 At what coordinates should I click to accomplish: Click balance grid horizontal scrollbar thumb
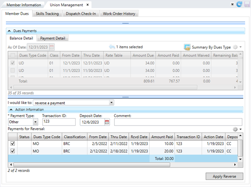point(105,87)
